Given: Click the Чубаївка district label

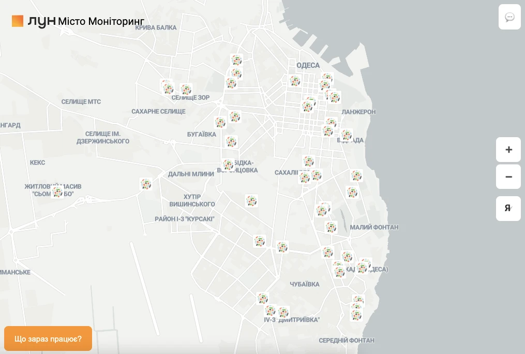Looking at the screenshot, I should (x=305, y=284).
